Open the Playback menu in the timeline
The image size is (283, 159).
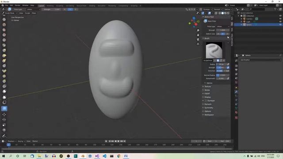(12, 141)
